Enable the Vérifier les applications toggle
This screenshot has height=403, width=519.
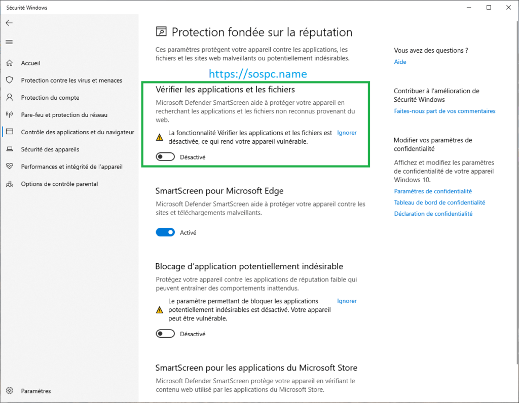(166, 157)
